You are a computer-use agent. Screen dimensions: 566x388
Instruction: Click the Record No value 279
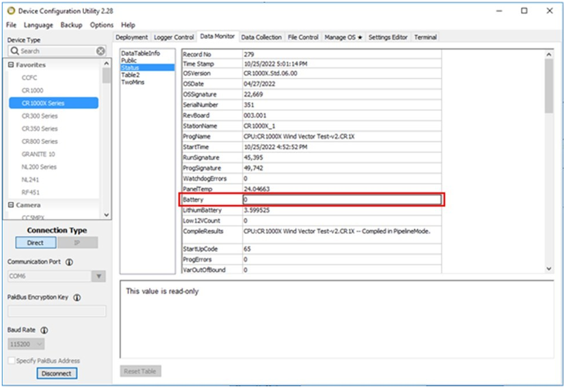click(249, 54)
